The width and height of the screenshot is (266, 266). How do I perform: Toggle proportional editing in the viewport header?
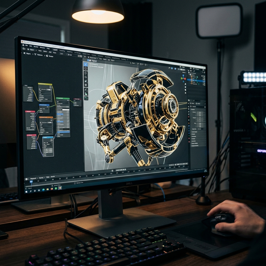point(146,65)
